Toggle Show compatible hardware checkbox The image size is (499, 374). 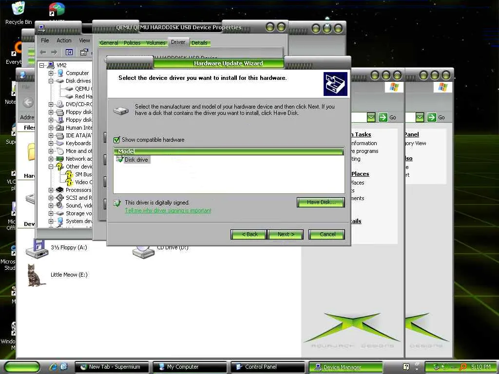[117, 140]
